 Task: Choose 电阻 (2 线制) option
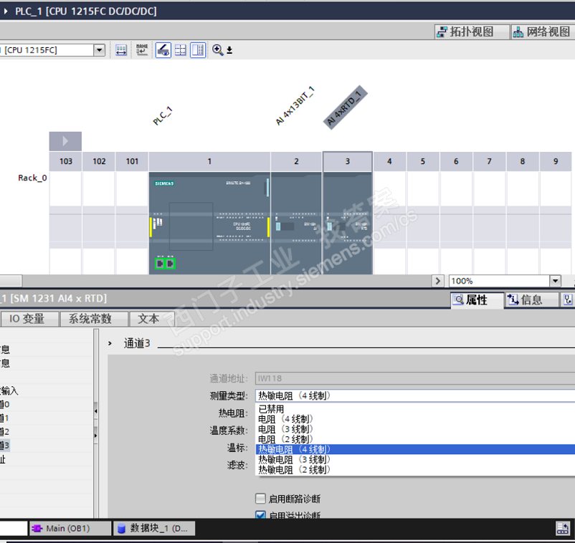click(415, 439)
